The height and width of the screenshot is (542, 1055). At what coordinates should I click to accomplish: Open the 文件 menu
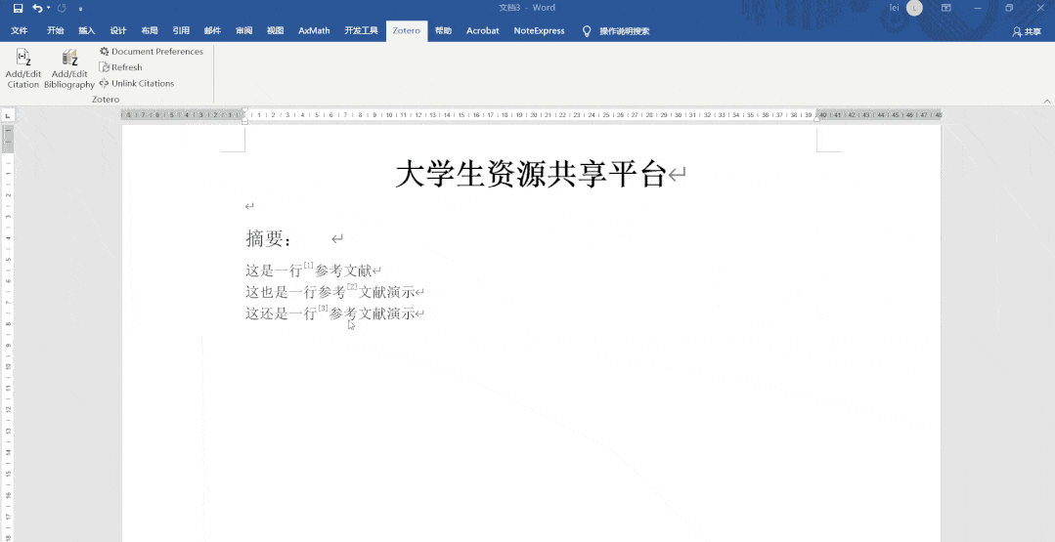[20, 31]
